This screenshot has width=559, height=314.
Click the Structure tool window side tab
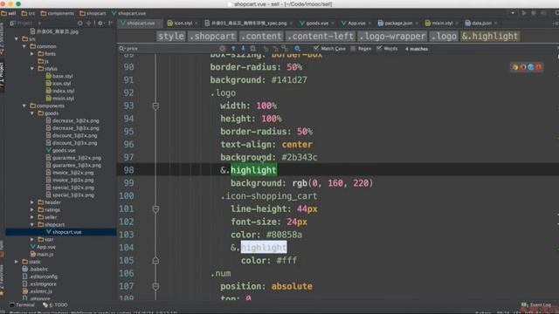(x=2, y=38)
